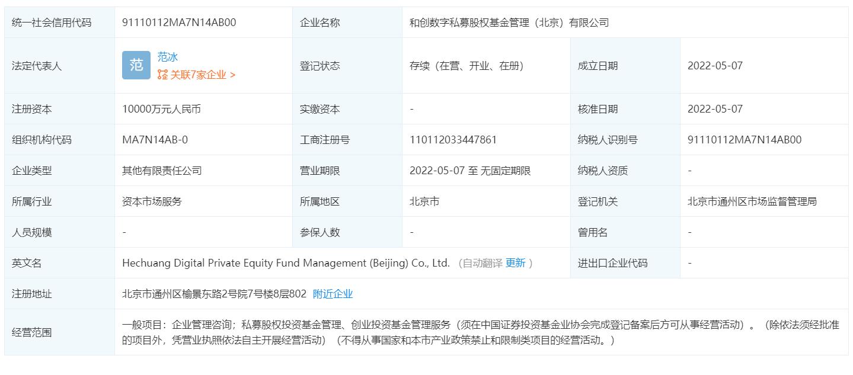
Task: Select taxpayer ID value beside 纳税人识别号
Action: click(x=745, y=140)
